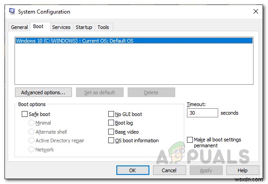Click empty area of boot entries list

coord(134,64)
